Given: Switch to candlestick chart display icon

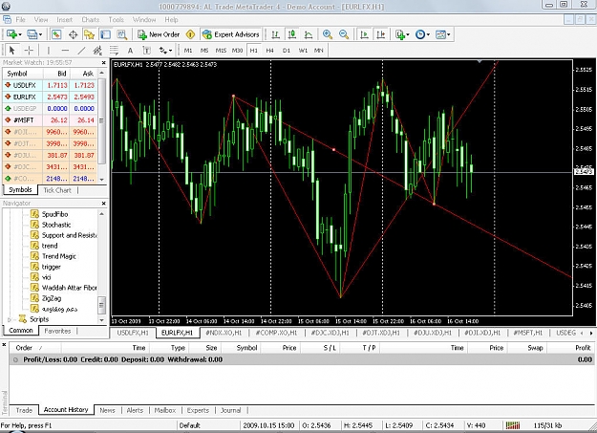Looking at the screenshot, I should tap(292, 34).
